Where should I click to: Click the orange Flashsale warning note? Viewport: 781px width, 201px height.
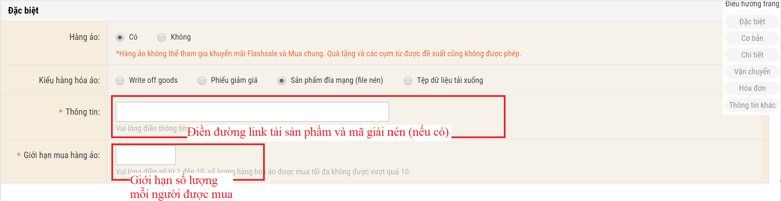click(x=318, y=53)
